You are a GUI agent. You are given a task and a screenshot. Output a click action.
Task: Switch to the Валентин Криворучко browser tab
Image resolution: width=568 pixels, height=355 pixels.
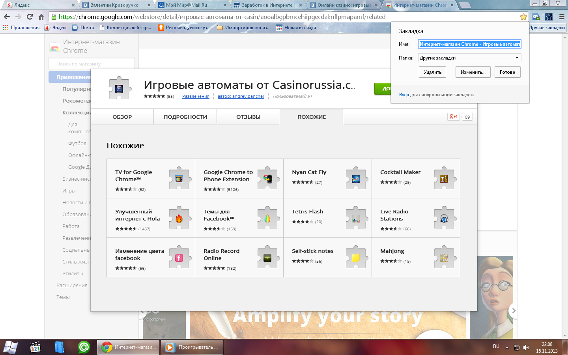(116, 5)
